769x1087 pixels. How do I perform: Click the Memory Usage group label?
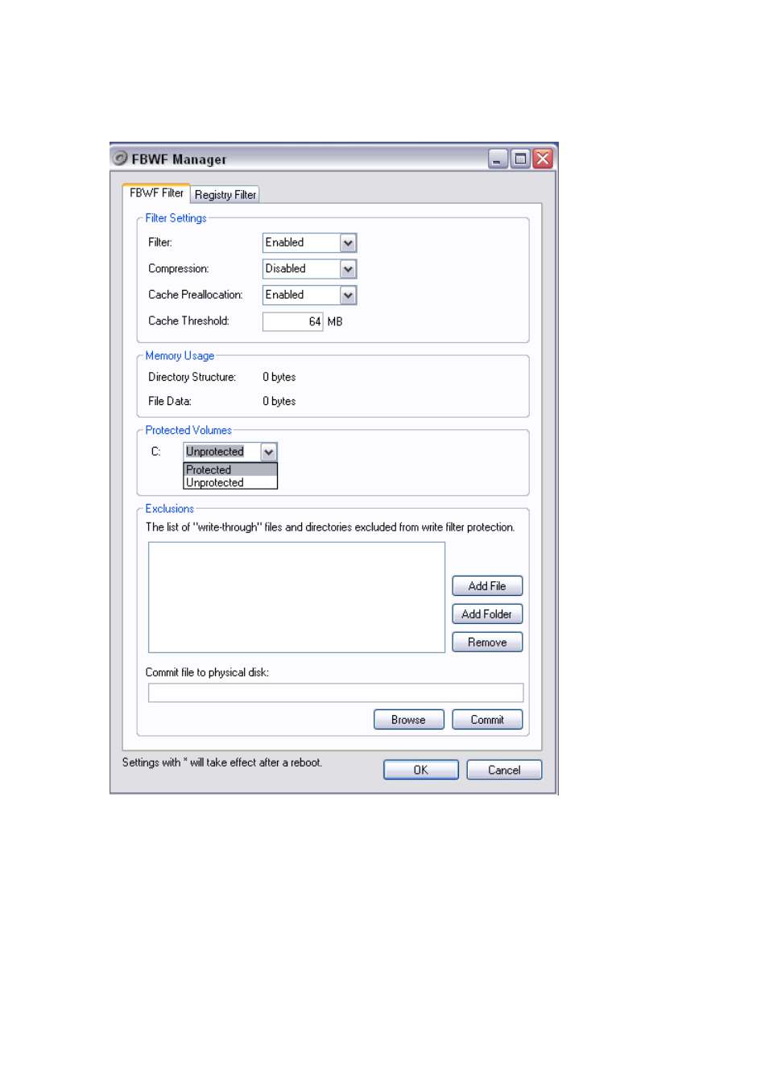coord(180,356)
